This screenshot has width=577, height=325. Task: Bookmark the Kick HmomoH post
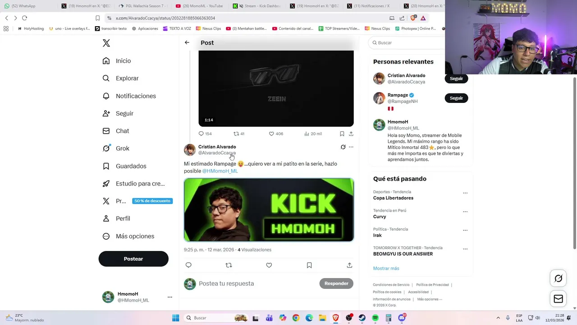pyautogui.click(x=309, y=265)
